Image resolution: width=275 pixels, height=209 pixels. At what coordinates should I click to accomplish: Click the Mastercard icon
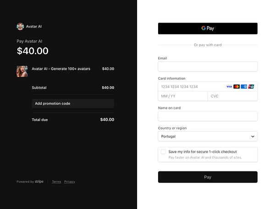click(236, 87)
